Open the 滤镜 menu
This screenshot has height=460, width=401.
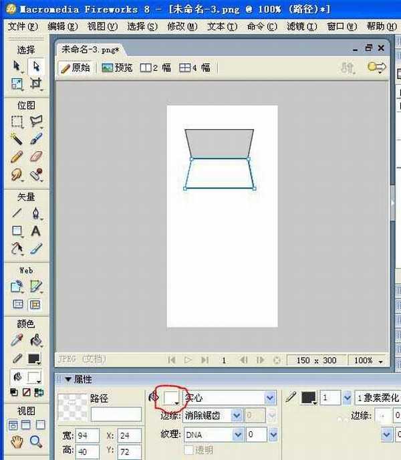(302, 27)
